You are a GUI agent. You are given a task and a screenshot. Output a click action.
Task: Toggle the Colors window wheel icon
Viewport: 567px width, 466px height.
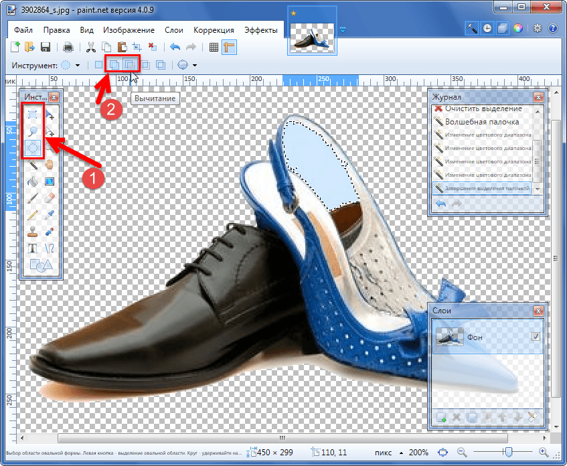pyautogui.click(x=518, y=28)
